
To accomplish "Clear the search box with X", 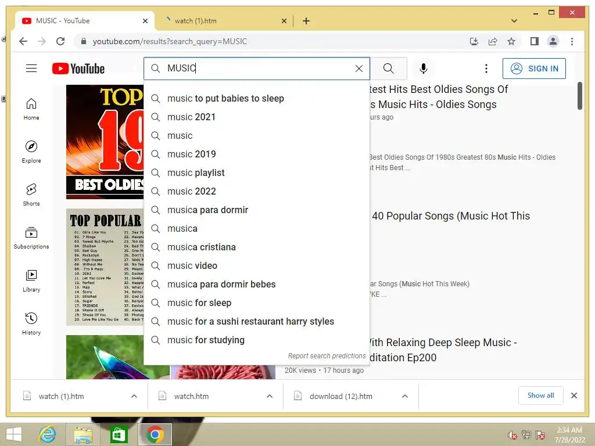I will [359, 69].
